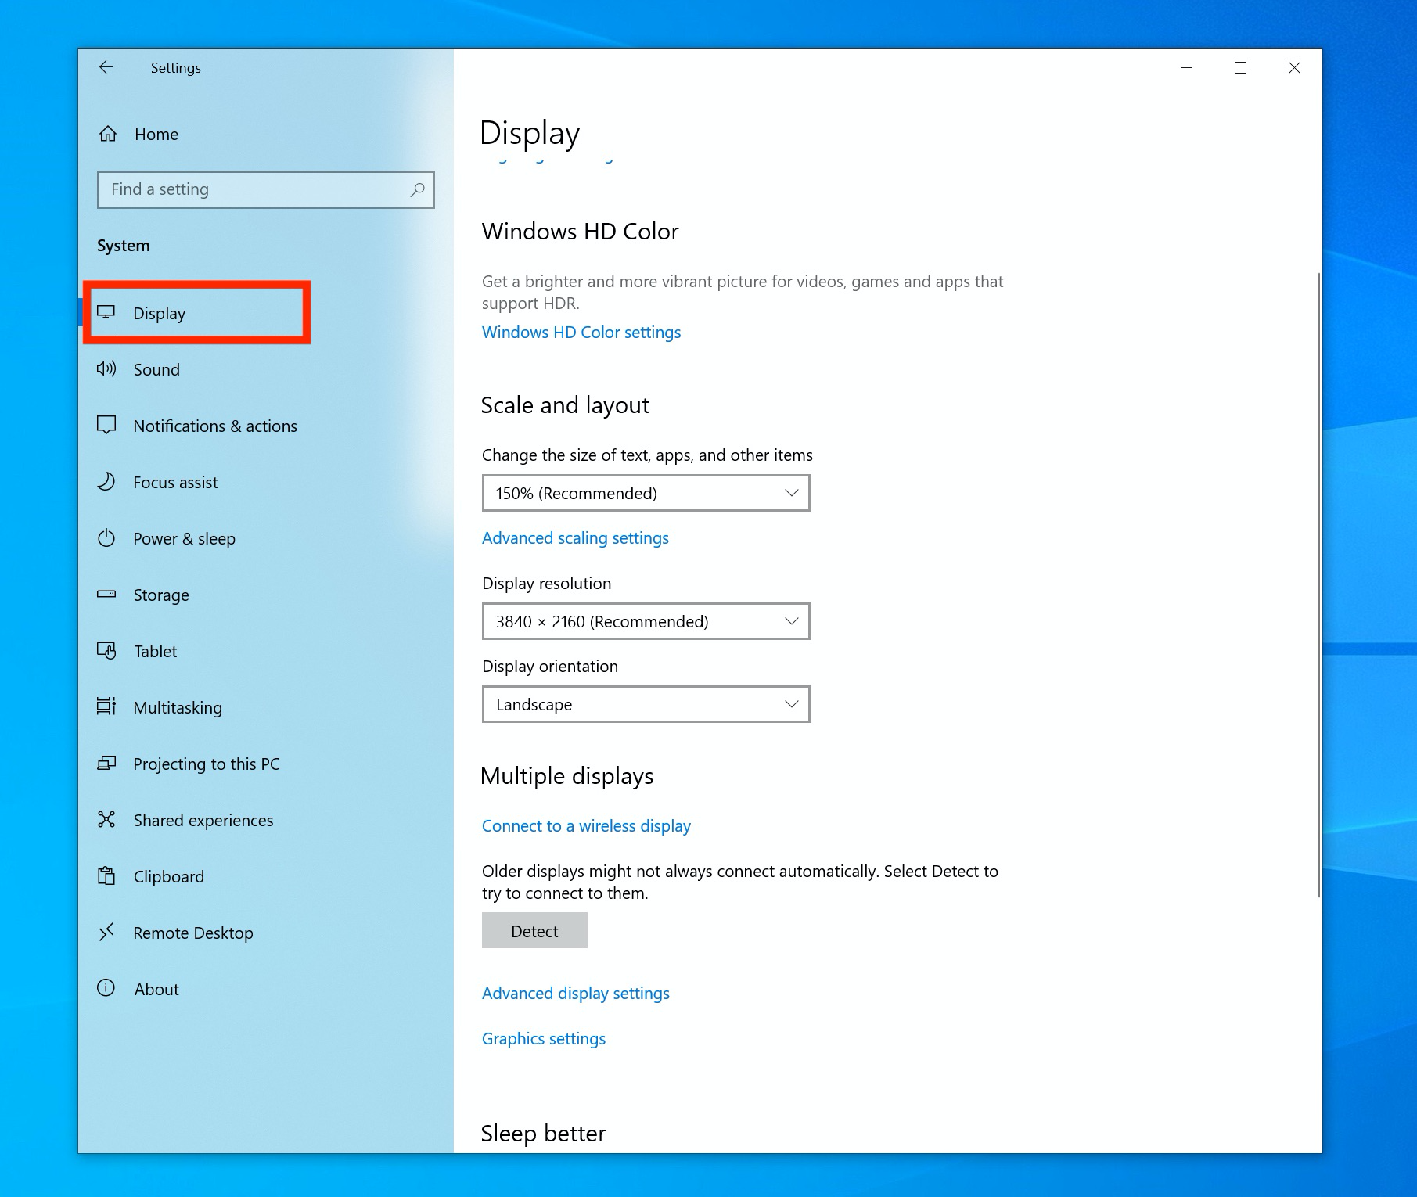The image size is (1417, 1197).
Task: Open Advanced scaling settings link
Action: pos(575,538)
